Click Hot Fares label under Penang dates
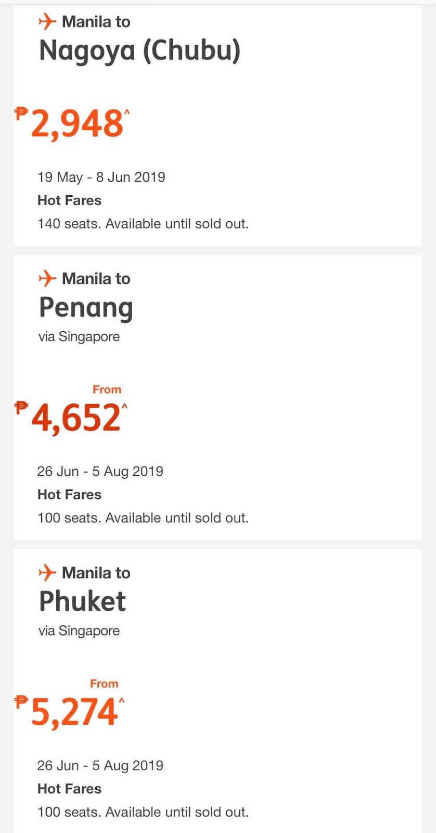This screenshot has width=436, height=833. click(x=69, y=495)
